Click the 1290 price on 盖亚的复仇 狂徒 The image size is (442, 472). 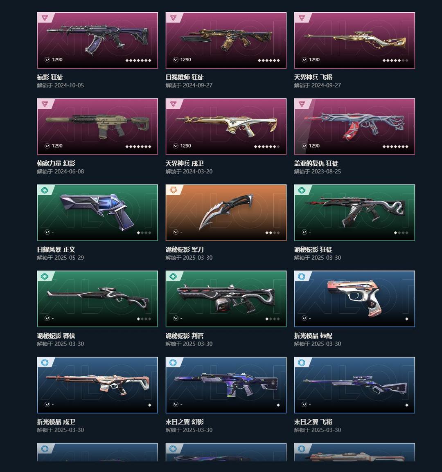click(x=314, y=146)
